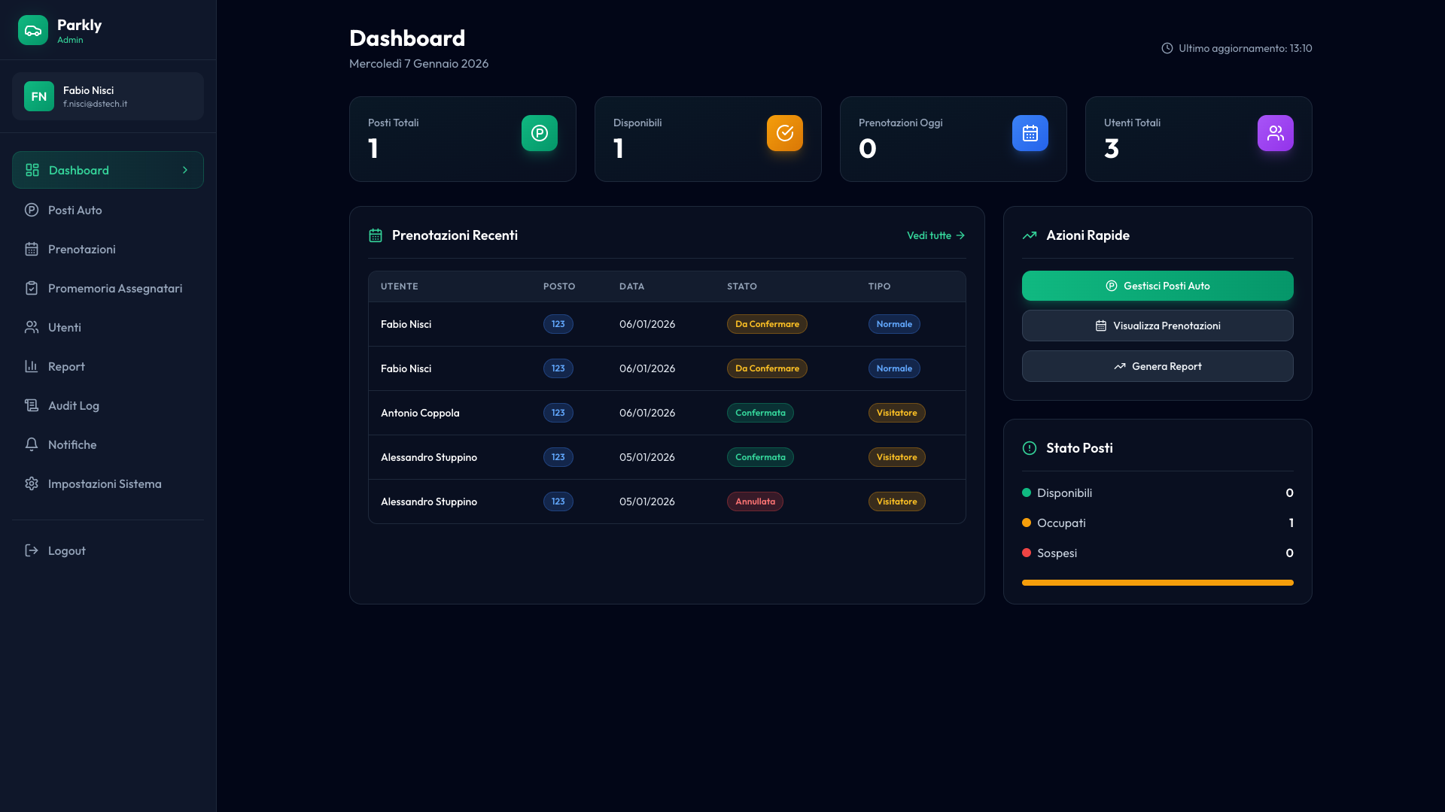Open the Audit Log section
The height and width of the screenshot is (812, 1445).
pos(74,406)
